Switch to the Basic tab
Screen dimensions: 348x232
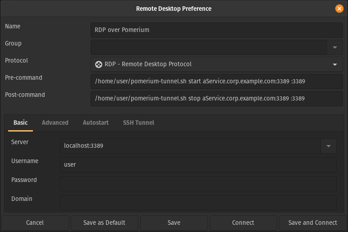(21, 123)
